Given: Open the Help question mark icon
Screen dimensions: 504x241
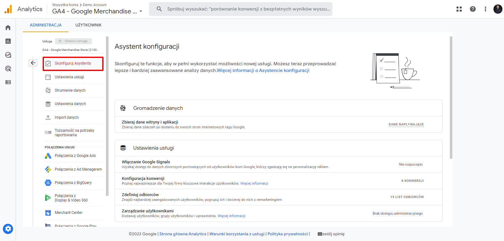Looking at the screenshot, I should point(472,9).
